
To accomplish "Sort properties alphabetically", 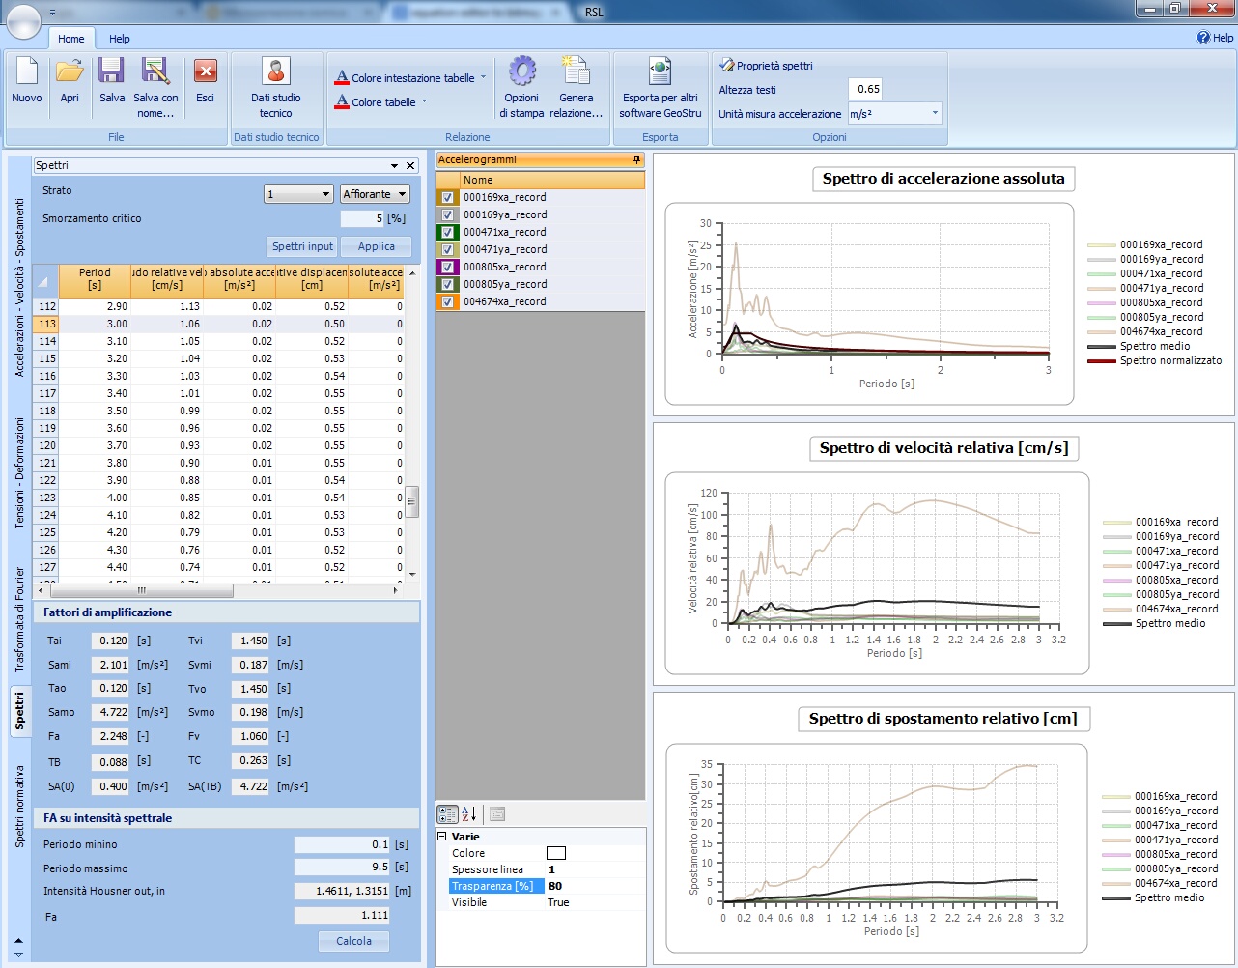I will pyautogui.click(x=469, y=814).
